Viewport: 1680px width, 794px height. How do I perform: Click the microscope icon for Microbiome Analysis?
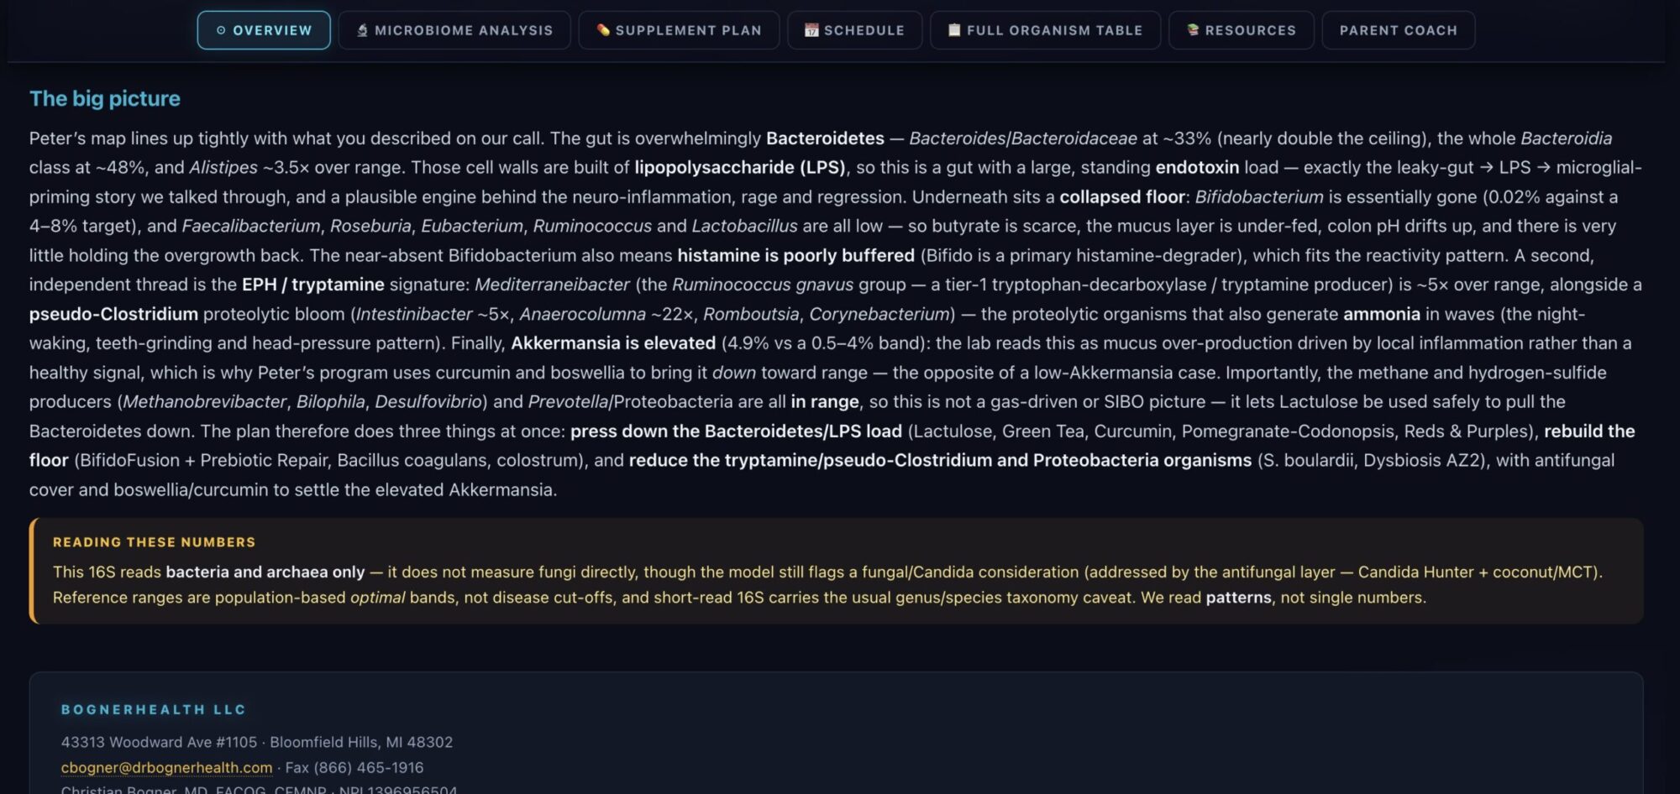(x=363, y=30)
